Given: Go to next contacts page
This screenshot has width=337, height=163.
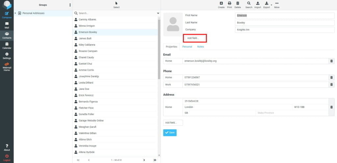Looking at the screenshot, I should click(144, 160).
